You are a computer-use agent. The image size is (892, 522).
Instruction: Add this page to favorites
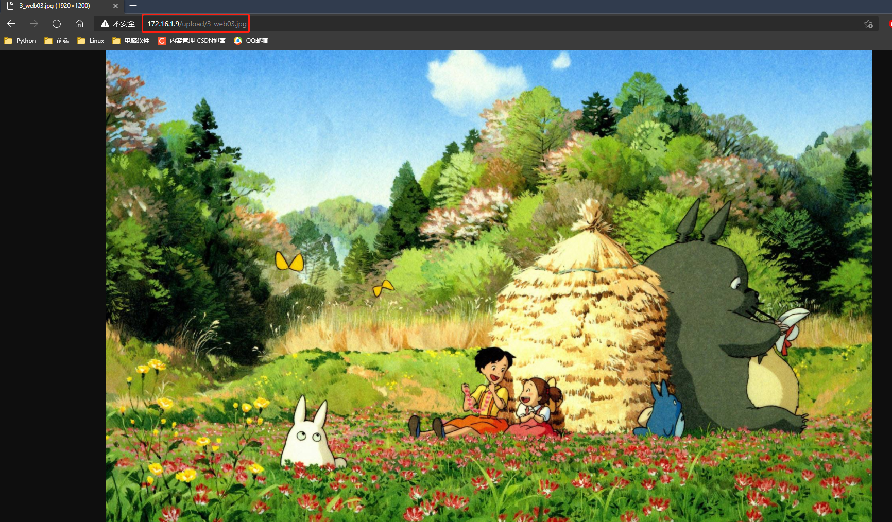tap(868, 24)
